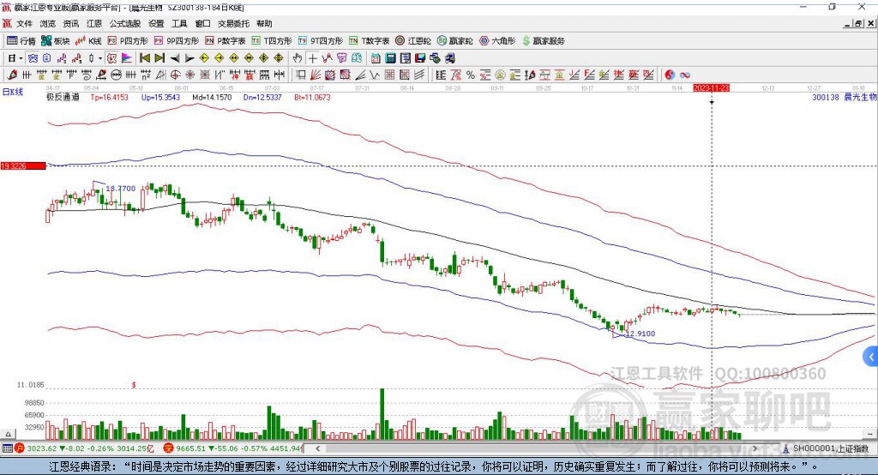Open the 公式选股 menu
The width and height of the screenshot is (878, 475).
125,23
